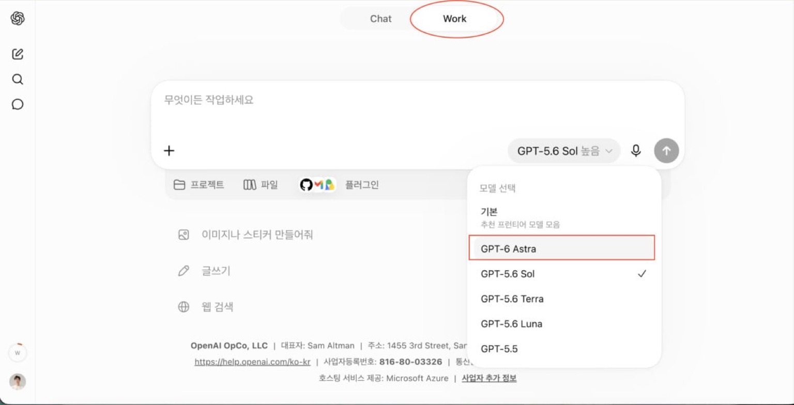Click the round send arrow button

pos(666,151)
